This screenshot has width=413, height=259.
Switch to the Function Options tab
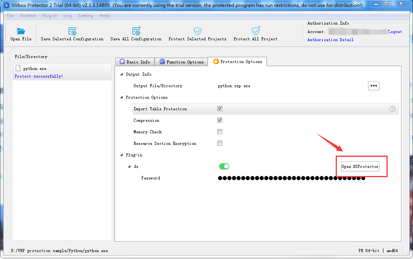coord(182,62)
